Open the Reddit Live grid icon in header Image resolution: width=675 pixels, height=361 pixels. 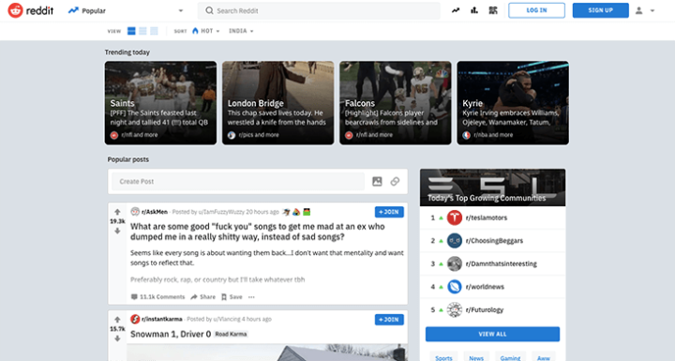(493, 10)
